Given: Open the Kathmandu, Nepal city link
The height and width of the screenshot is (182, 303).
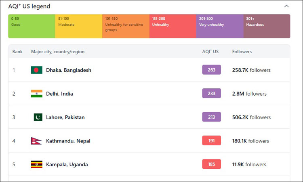Looking at the screenshot, I should pos(68,141).
